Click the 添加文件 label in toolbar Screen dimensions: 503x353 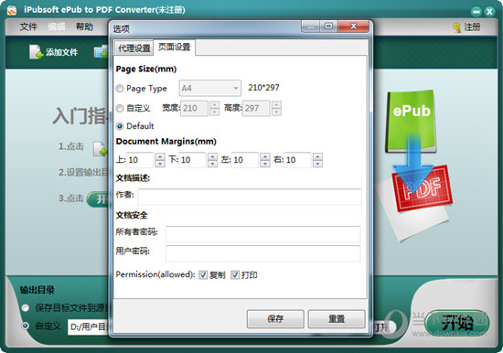click(x=61, y=52)
